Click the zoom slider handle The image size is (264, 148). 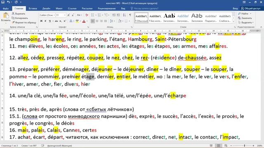click(x=245, y=146)
